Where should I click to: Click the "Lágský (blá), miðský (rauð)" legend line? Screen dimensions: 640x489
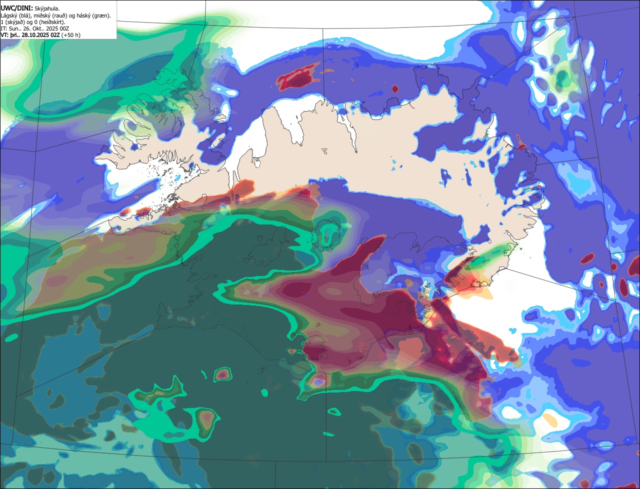(56, 15)
